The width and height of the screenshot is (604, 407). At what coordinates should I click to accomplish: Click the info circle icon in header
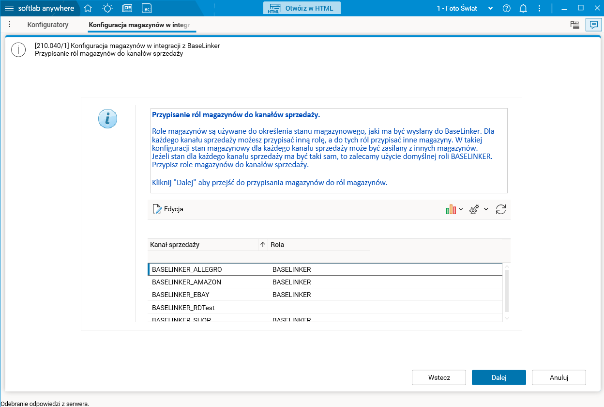pyautogui.click(x=18, y=49)
